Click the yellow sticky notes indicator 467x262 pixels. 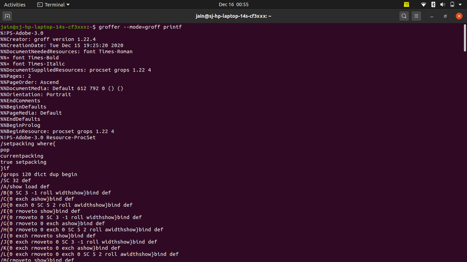[406, 5]
